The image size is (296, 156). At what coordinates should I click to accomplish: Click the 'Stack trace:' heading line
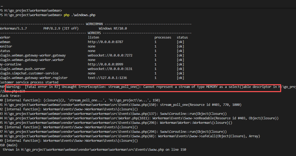(x=11, y=96)
